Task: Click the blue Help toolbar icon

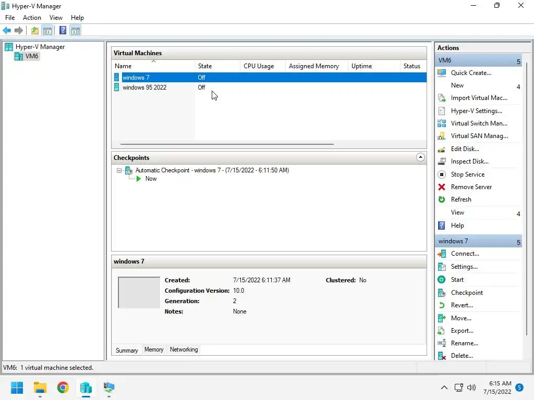Action: pyautogui.click(x=63, y=31)
